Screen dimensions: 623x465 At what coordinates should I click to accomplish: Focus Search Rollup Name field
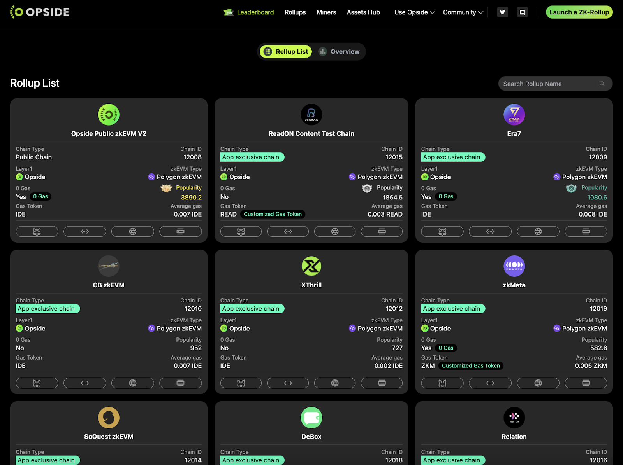[x=555, y=84]
